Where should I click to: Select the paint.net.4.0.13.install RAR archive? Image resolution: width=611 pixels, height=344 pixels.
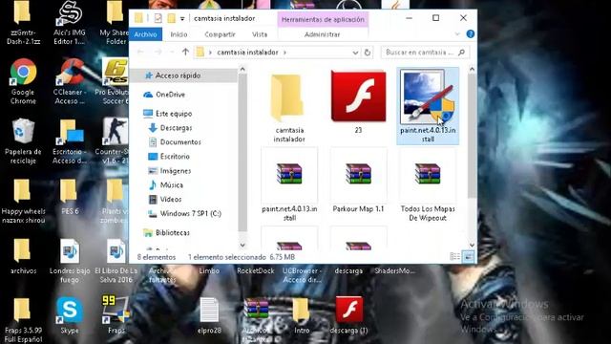click(x=289, y=184)
